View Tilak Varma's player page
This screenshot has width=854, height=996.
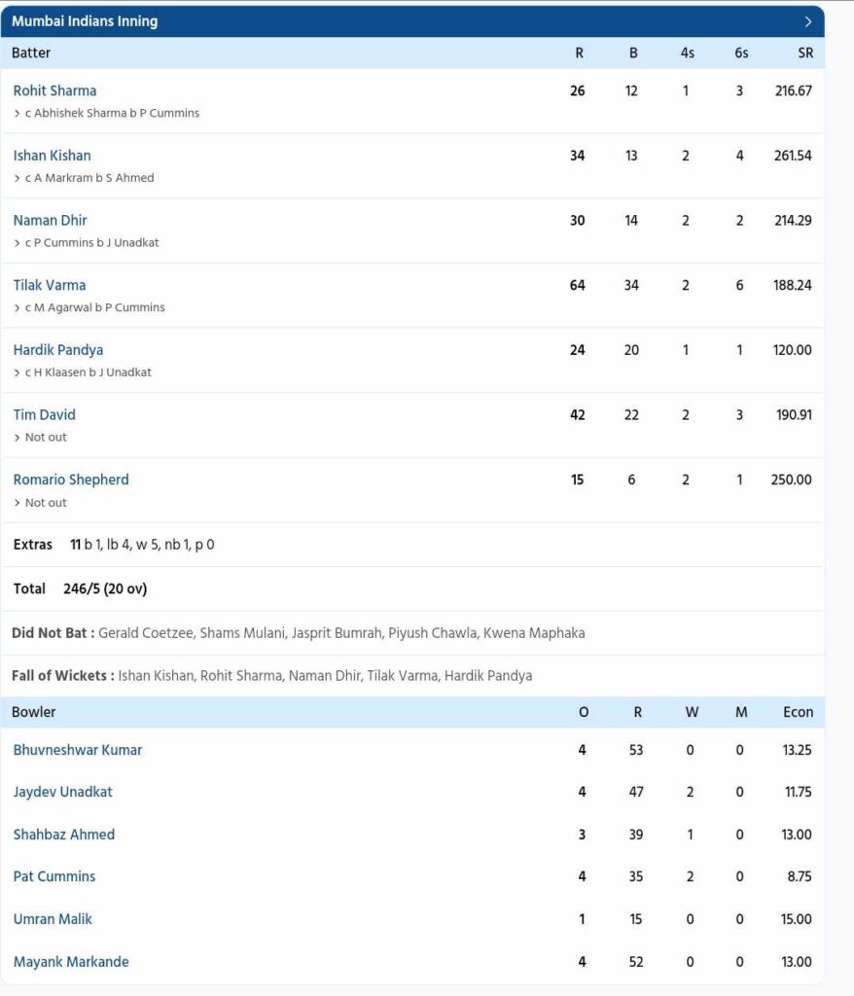49,284
